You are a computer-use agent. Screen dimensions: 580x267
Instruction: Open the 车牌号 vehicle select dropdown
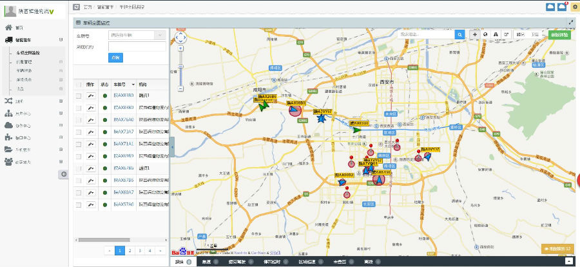(x=137, y=35)
